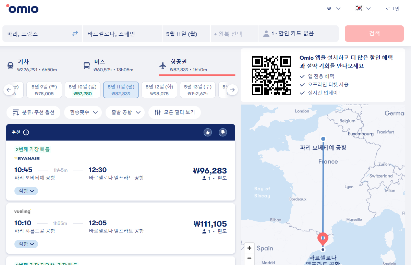Click the airplane icon in transport tabs

click(163, 65)
